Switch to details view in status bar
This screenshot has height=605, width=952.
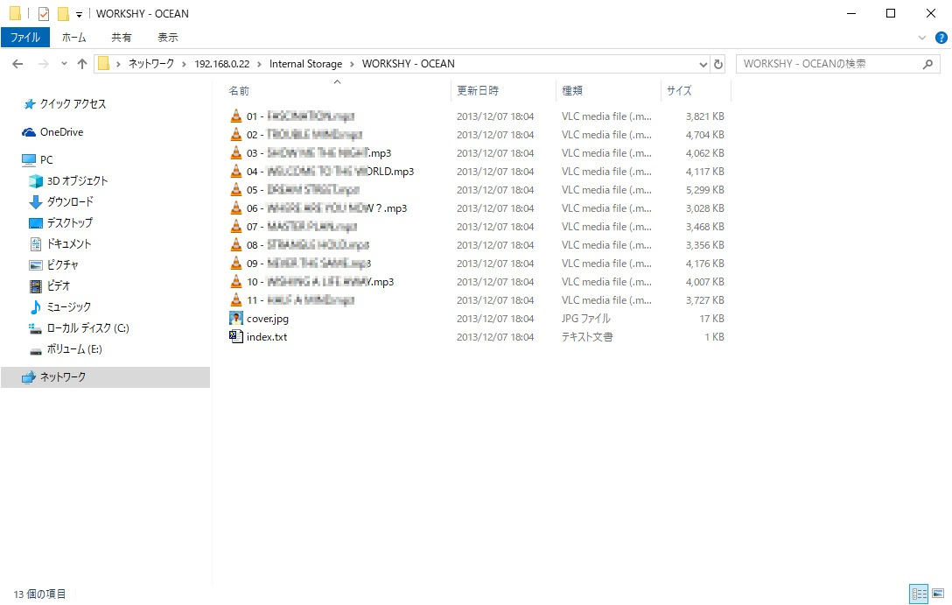tap(919, 594)
